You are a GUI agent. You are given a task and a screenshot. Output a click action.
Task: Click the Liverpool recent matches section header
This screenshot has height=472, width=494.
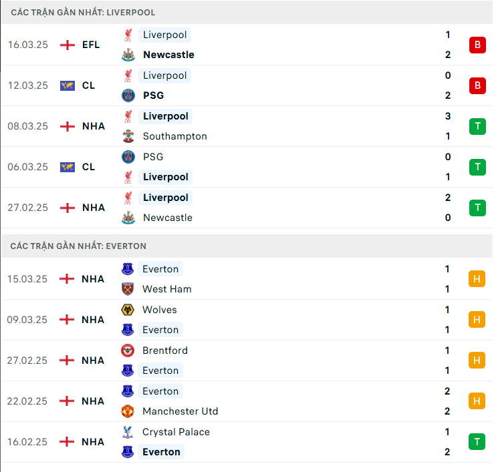pos(84,13)
